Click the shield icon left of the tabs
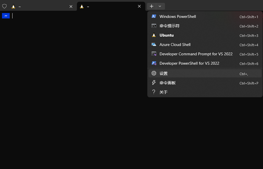 tap(5, 6)
